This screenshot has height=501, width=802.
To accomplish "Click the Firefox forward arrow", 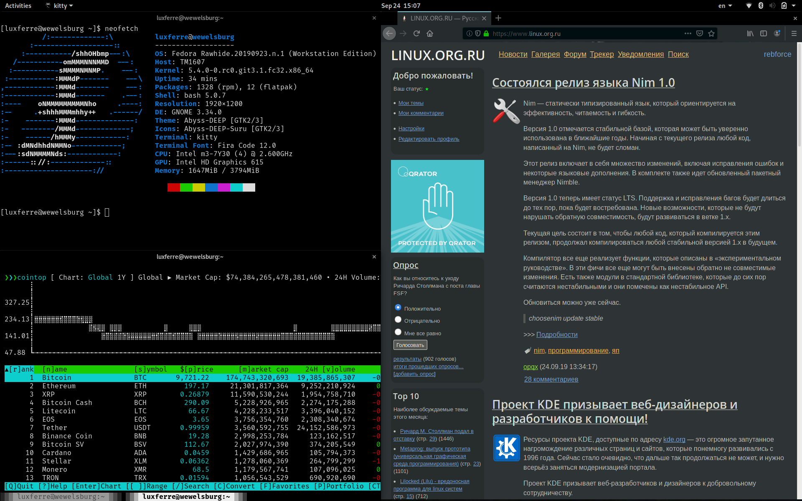I will point(403,33).
